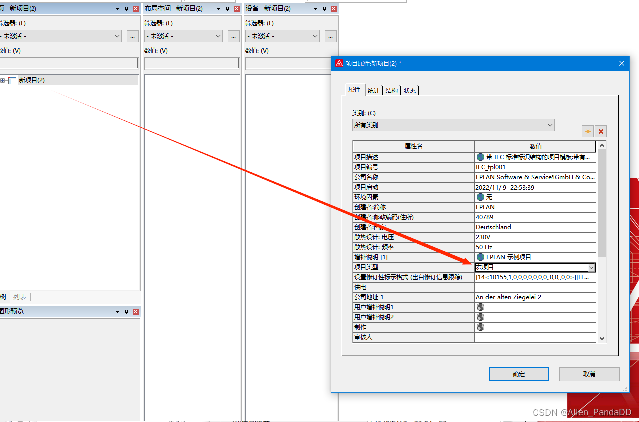Click the 取消 button
The image size is (639, 422).
point(589,374)
